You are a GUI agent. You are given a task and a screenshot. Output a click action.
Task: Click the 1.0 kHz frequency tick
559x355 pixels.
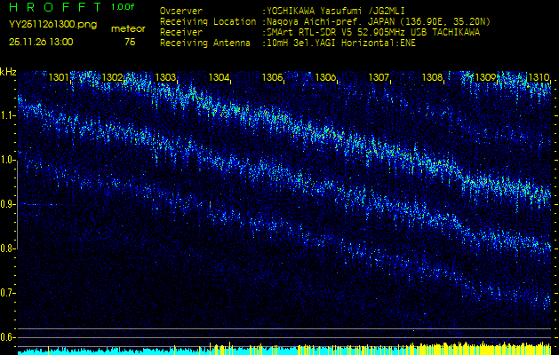8,161
